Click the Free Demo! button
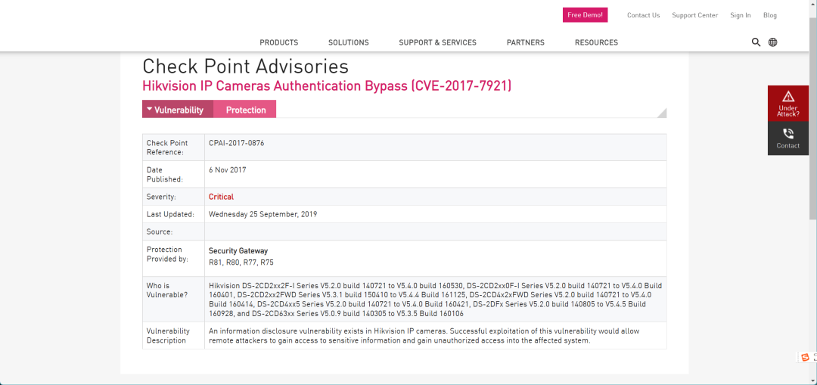The image size is (817, 385). (x=585, y=15)
